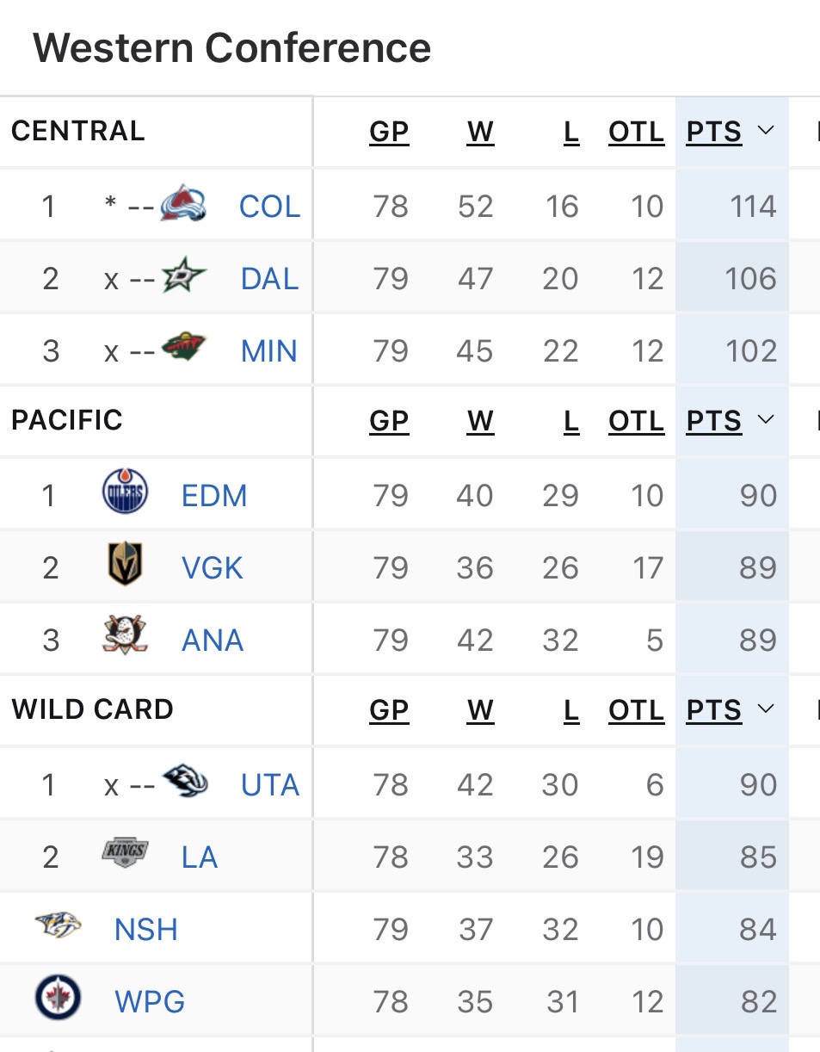Click the Colorado Avalanche team logo
Viewport: 820px width, 1052px height.
tap(183, 205)
